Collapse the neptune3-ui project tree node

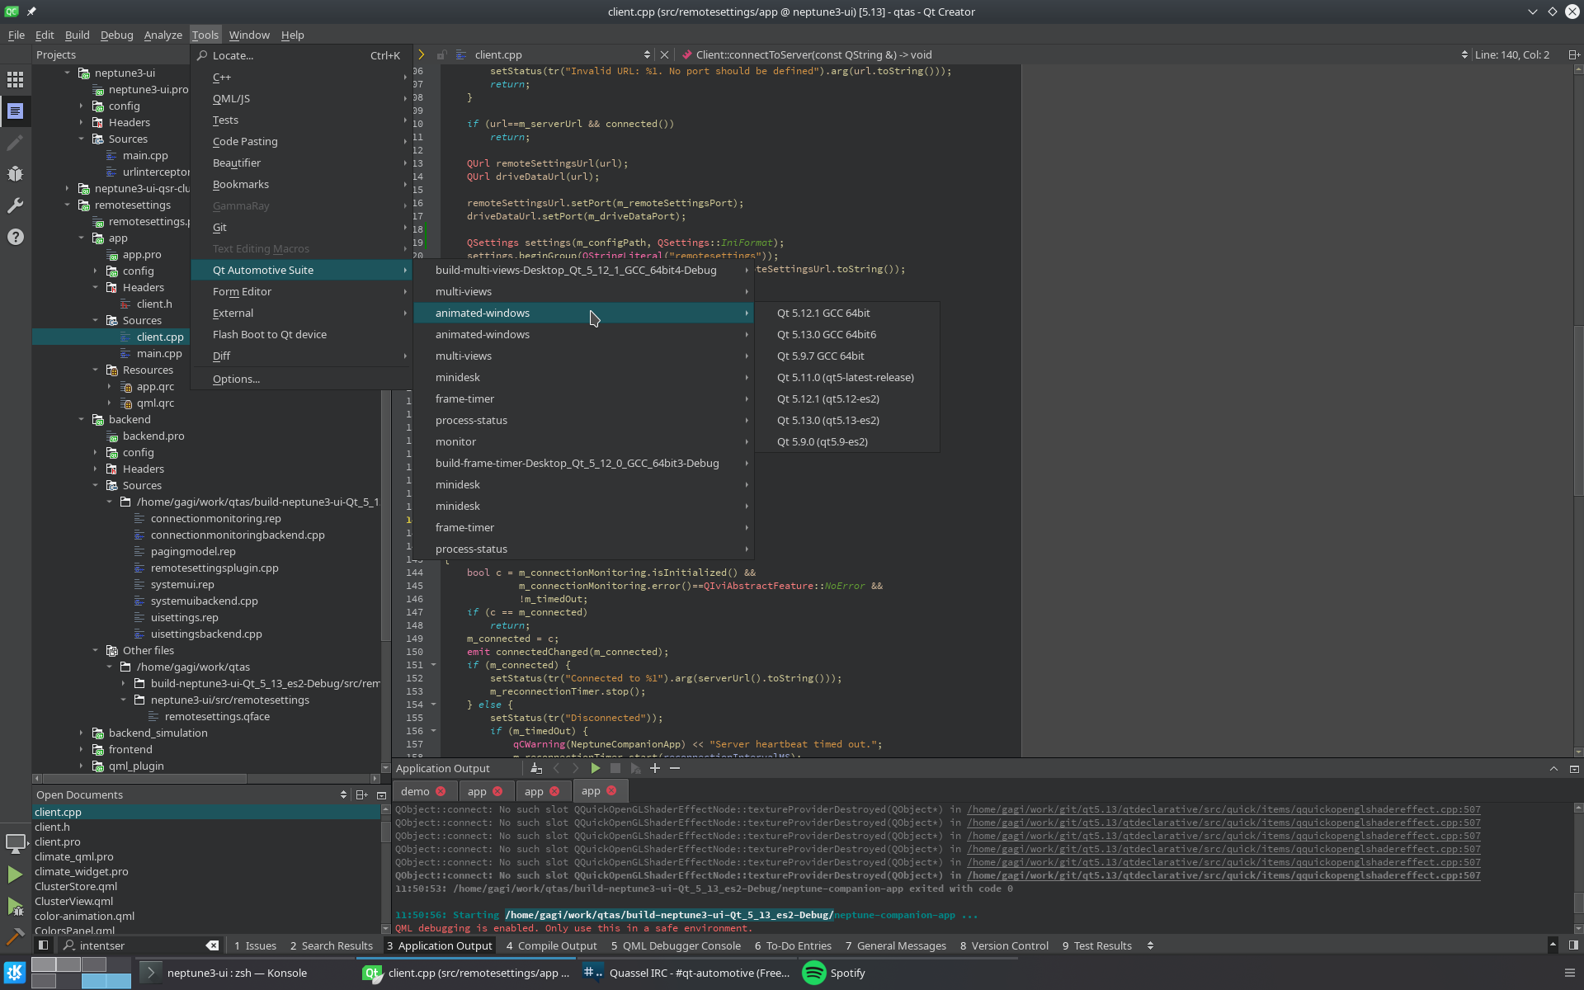(68, 73)
